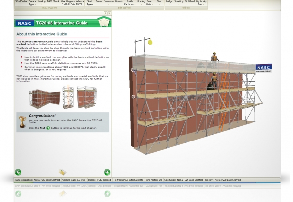Select the Gin Wheel add-on
Screen dimensions: 293x202
pyautogui.click(x=189, y=2)
